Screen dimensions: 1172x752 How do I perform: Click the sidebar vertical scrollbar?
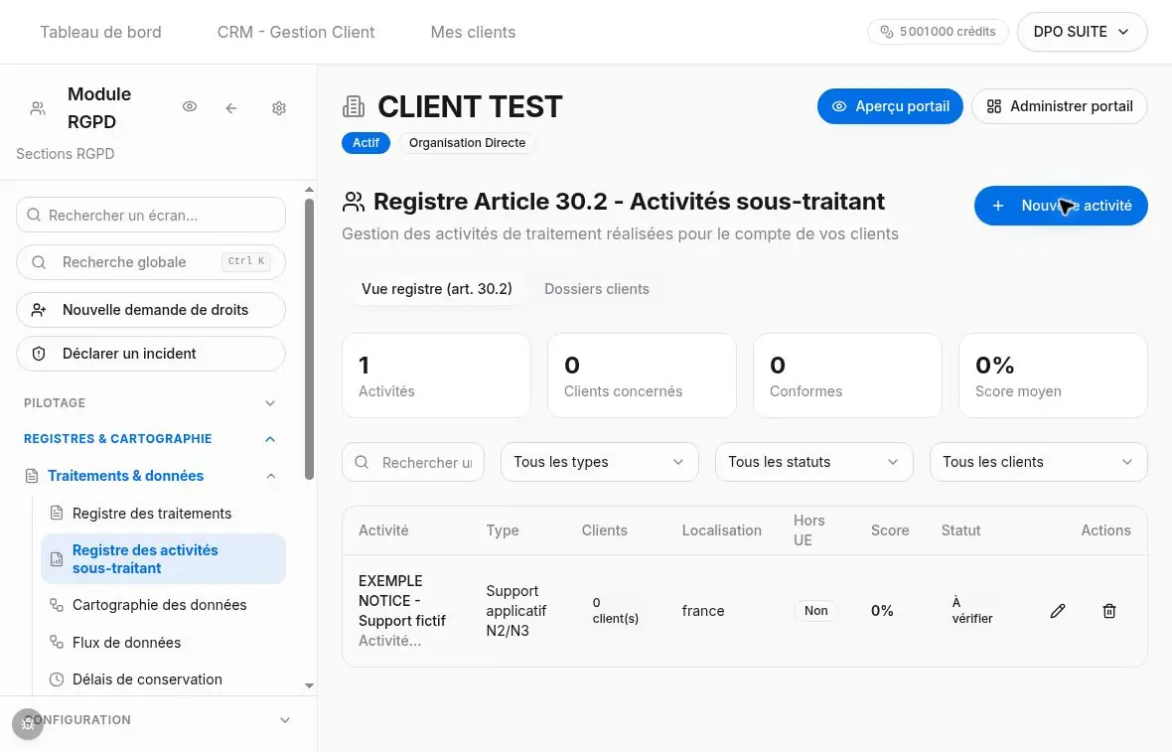[310, 340]
